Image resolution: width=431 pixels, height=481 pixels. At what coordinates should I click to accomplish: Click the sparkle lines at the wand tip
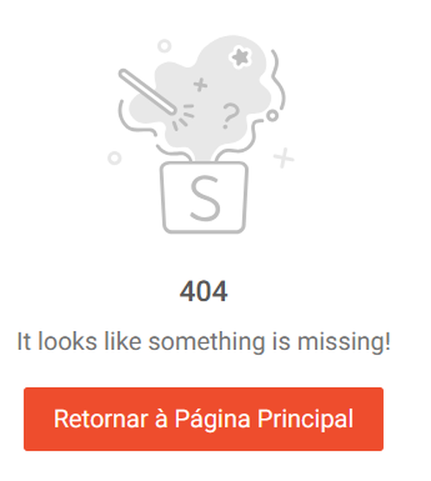click(x=184, y=117)
